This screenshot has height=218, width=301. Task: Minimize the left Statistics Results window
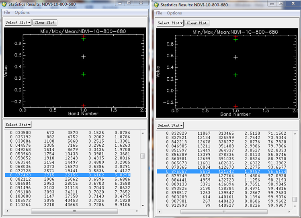coord(119,3)
